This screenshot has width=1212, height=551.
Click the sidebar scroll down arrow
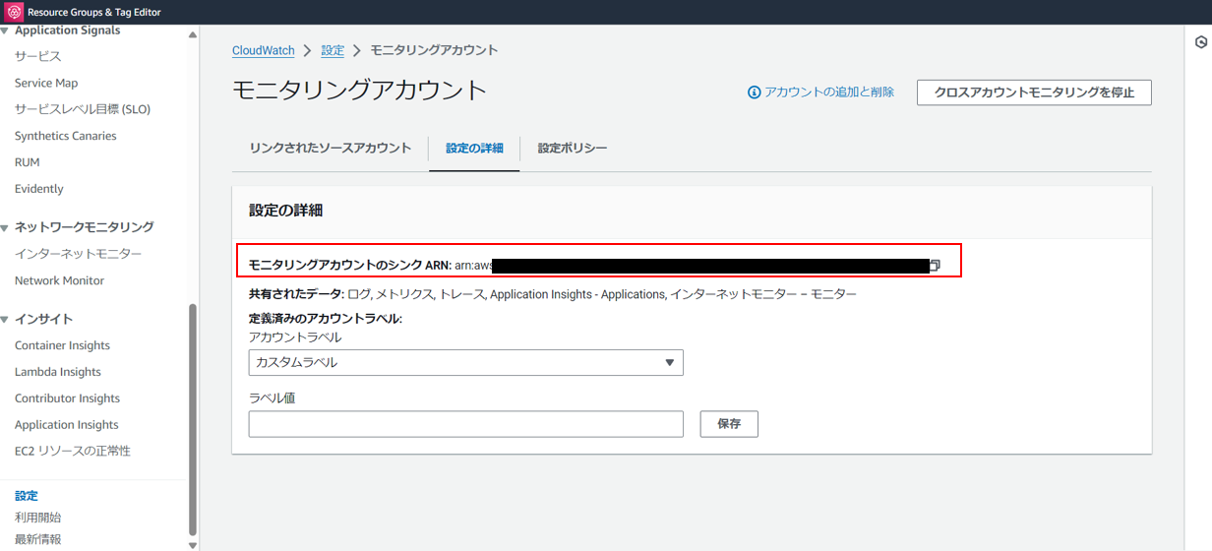pos(193,545)
